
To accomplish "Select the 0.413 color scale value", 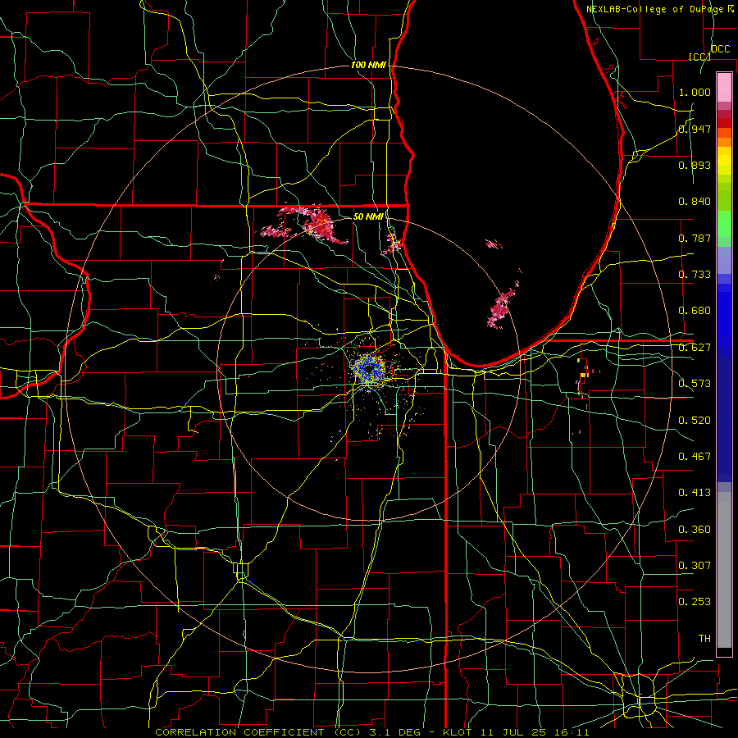I will pos(695,493).
